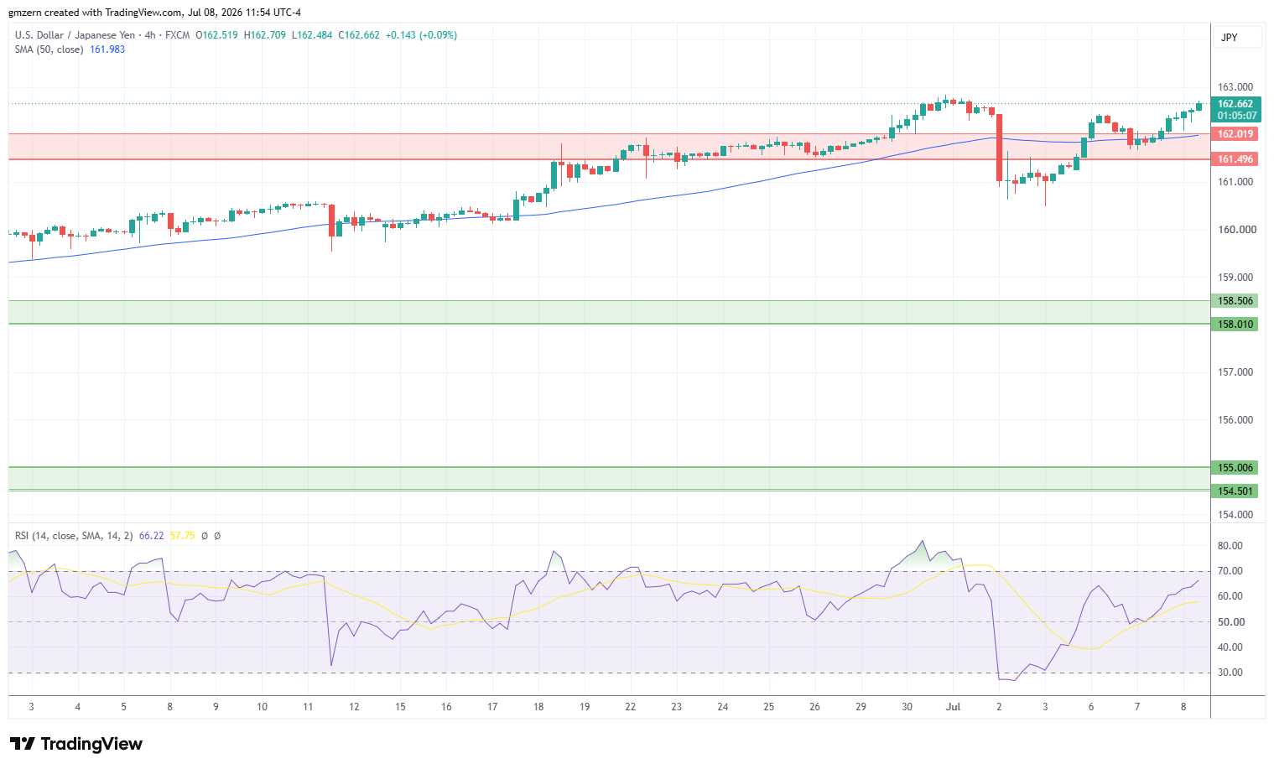The width and height of the screenshot is (1274, 769).
Task: Click 156.000 on the price axis
Action: [1235, 420]
